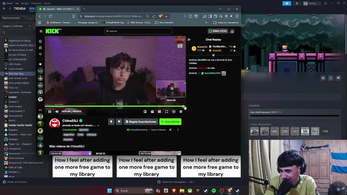
Task: Collapse the Chat Replay panel
Action: pos(189,40)
